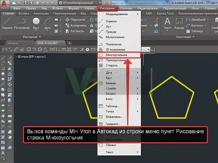Click the Save icon in quick access toolbar
Image resolution: width=218 pixels, height=163 pixels.
(x=26, y=3)
